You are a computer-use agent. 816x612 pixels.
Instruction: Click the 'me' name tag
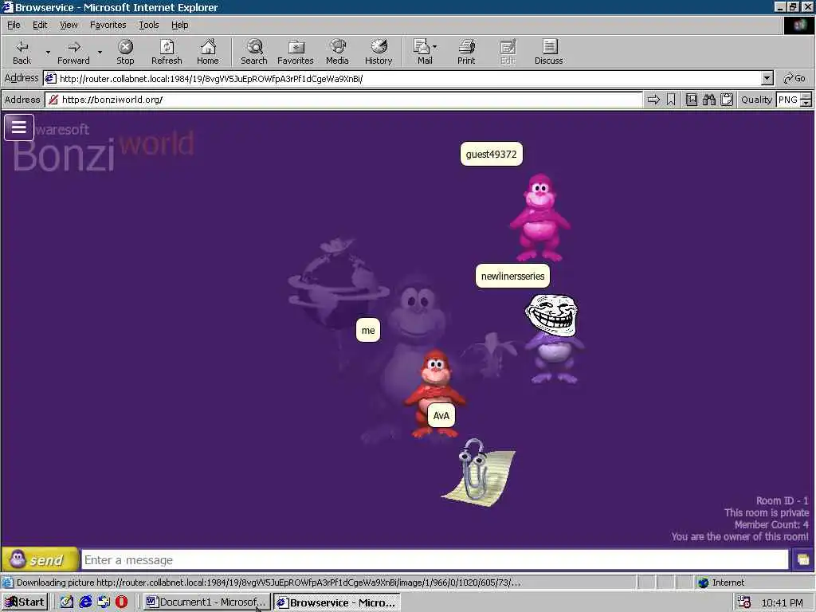[368, 331]
